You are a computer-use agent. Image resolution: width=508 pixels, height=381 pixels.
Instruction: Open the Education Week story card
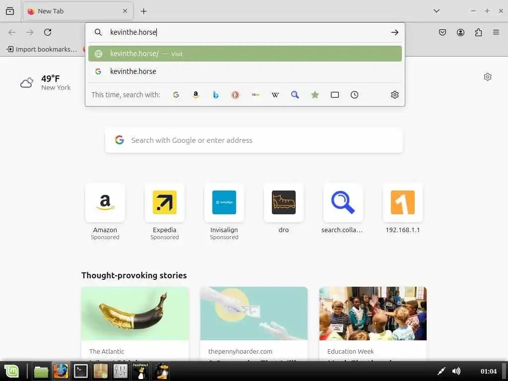(373, 323)
